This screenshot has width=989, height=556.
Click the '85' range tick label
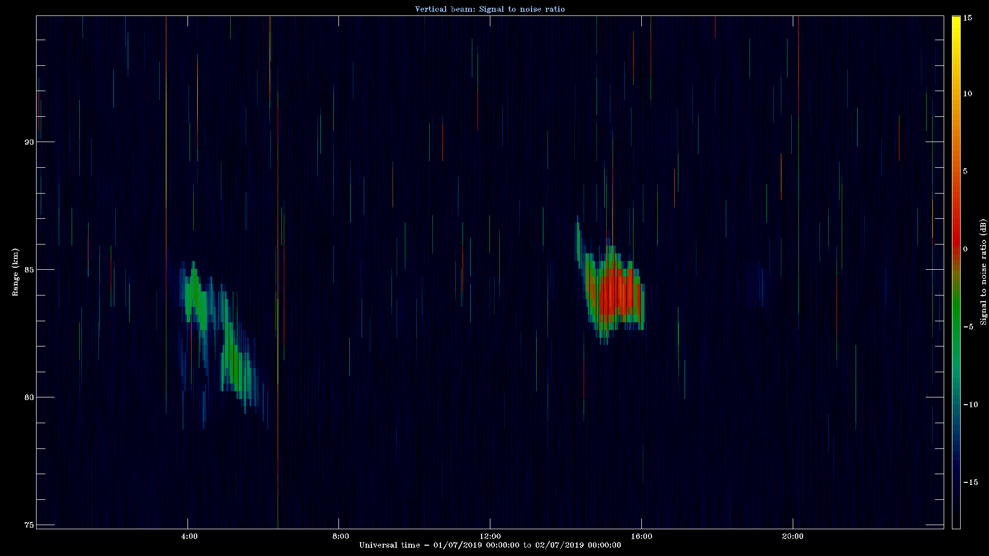pos(29,270)
